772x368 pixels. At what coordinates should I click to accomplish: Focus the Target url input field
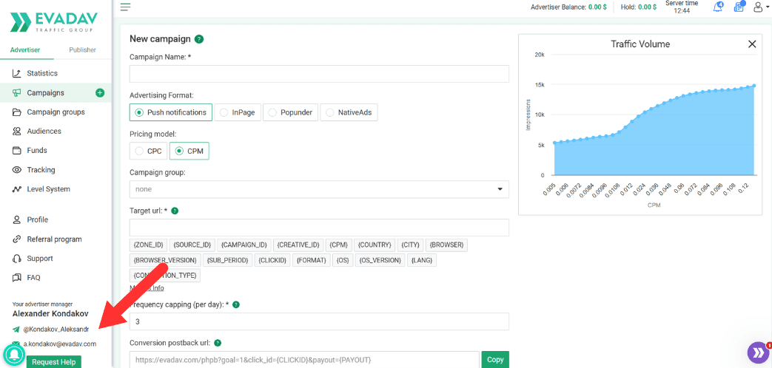tap(319, 228)
